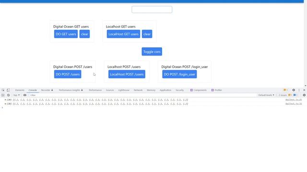Open DevTools settings gear in the tab bar
Image resolution: width=307 pixels, height=172 pixels.
tap(294, 90)
